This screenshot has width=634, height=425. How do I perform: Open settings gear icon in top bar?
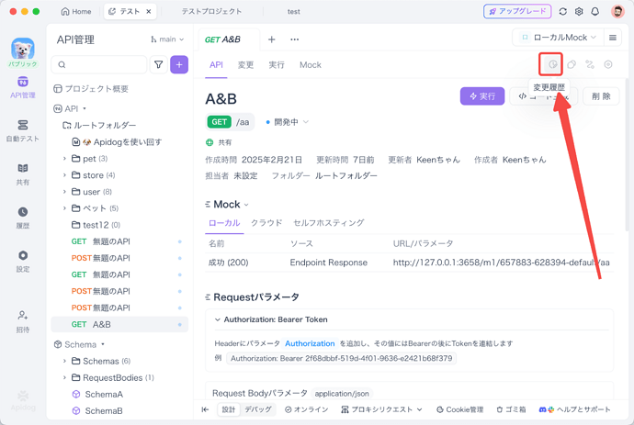(579, 12)
